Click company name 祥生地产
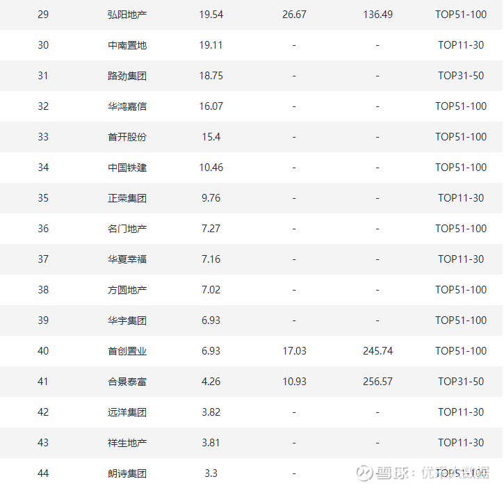This screenshot has height=488, width=504. (x=127, y=443)
